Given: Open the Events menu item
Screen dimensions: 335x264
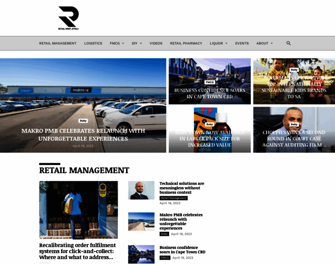Looking at the screenshot, I should (242, 44).
